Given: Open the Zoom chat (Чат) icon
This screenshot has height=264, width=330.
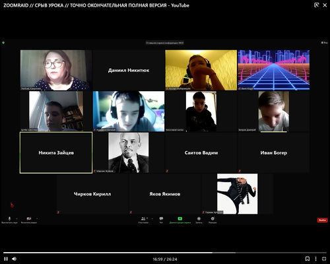Looking at the screenshot, I should [161, 218].
